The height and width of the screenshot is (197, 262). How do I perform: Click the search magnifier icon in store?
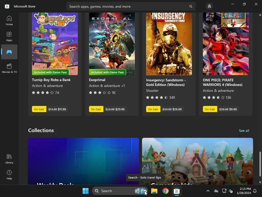pyautogui.click(x=191, y=6)
